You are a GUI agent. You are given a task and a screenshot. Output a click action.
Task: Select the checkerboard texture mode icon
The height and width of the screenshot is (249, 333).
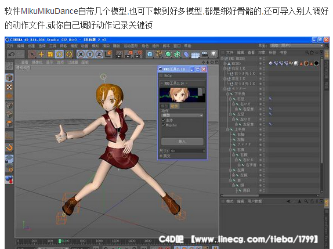point(9,87)
